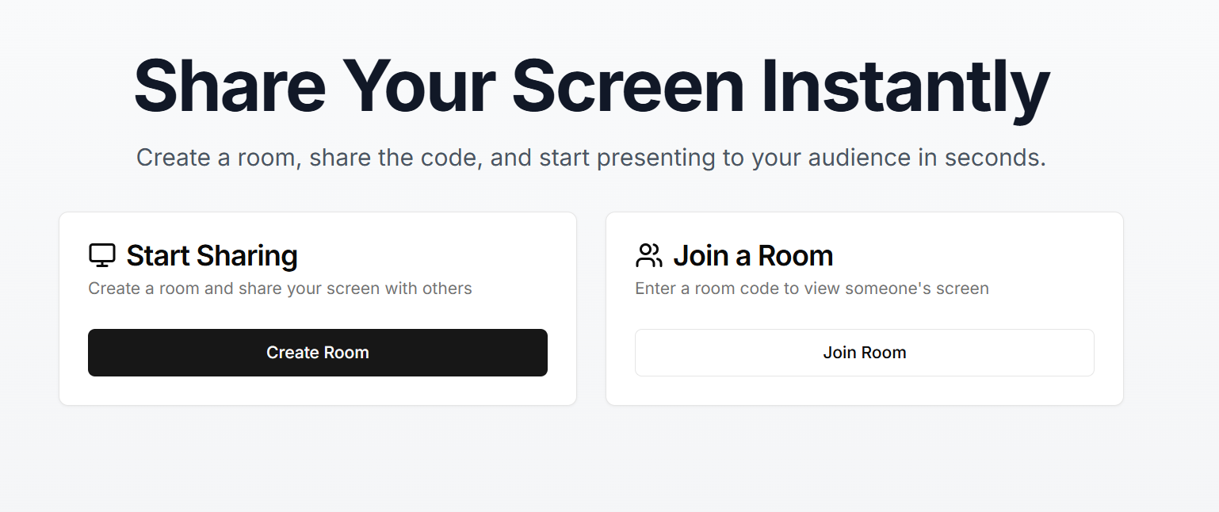Image resolution: width=1219 pixels, height=512 pixels.
Task: Start a new room by clicking Create Room
Action: point(317,352)
